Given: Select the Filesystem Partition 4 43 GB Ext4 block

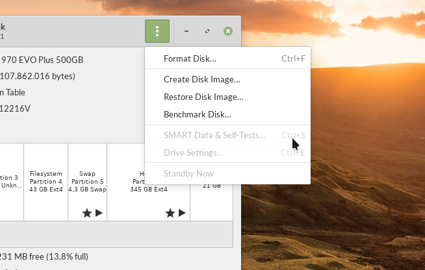Looking at the screenshot, I should pos(45,182).
